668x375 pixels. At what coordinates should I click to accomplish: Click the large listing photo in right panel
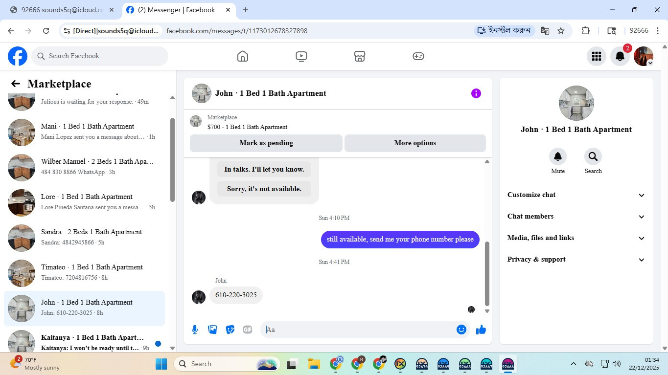(576, 103)
